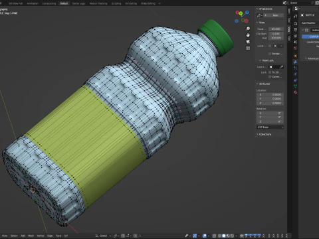The height and width of the screenshot is (239, 319).
Task: Open the Particles properties tab icon
Action: point(295,68)
